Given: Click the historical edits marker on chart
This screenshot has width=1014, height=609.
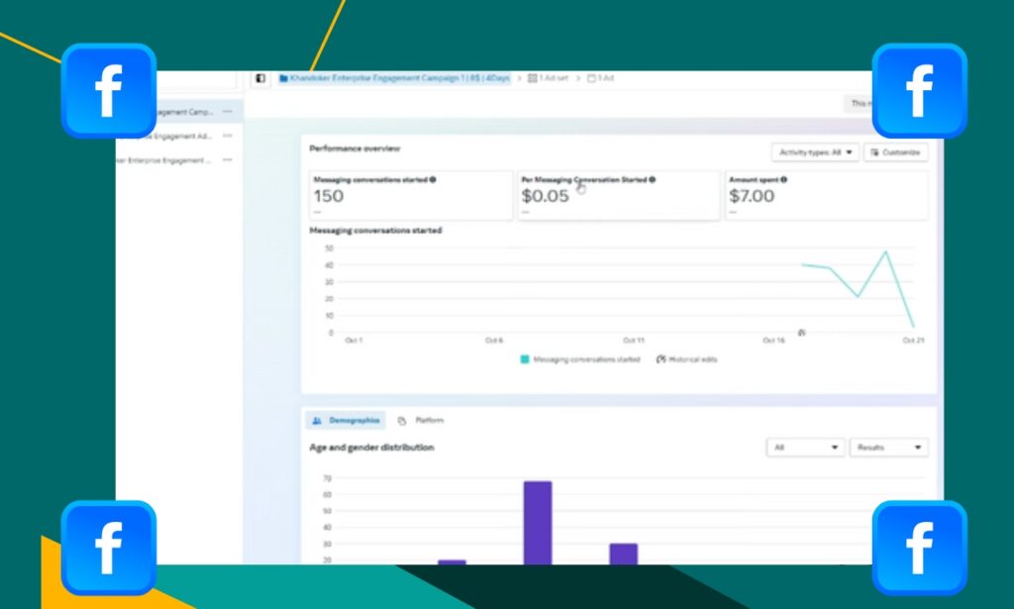Looking at the screenshot, I should (x=801, y=332).
